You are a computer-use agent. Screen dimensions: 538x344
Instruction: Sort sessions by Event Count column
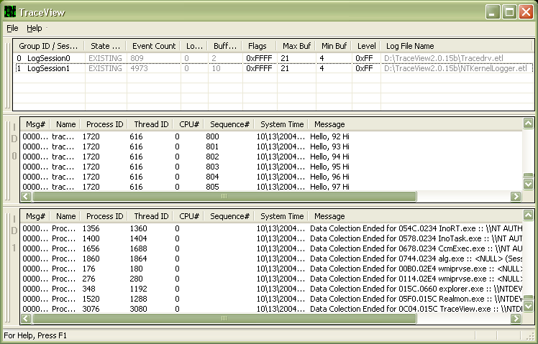click(x=153, y=46)
